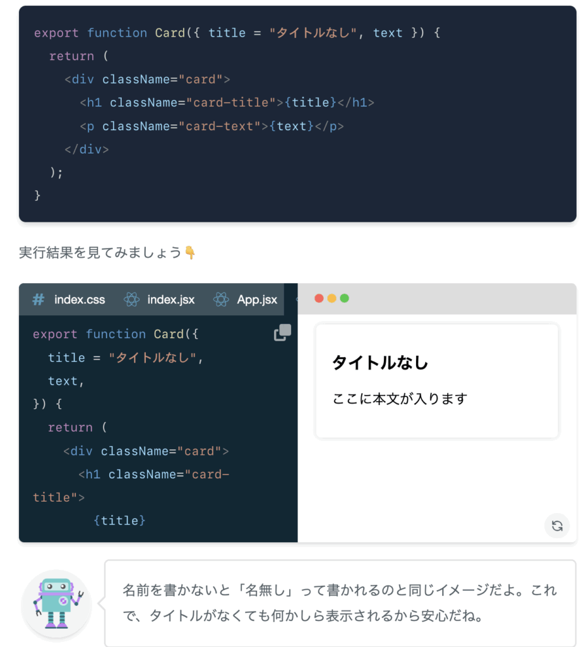Reload the preview with the refresh icon
Viewport: 586px width, 647px height.
557,526
